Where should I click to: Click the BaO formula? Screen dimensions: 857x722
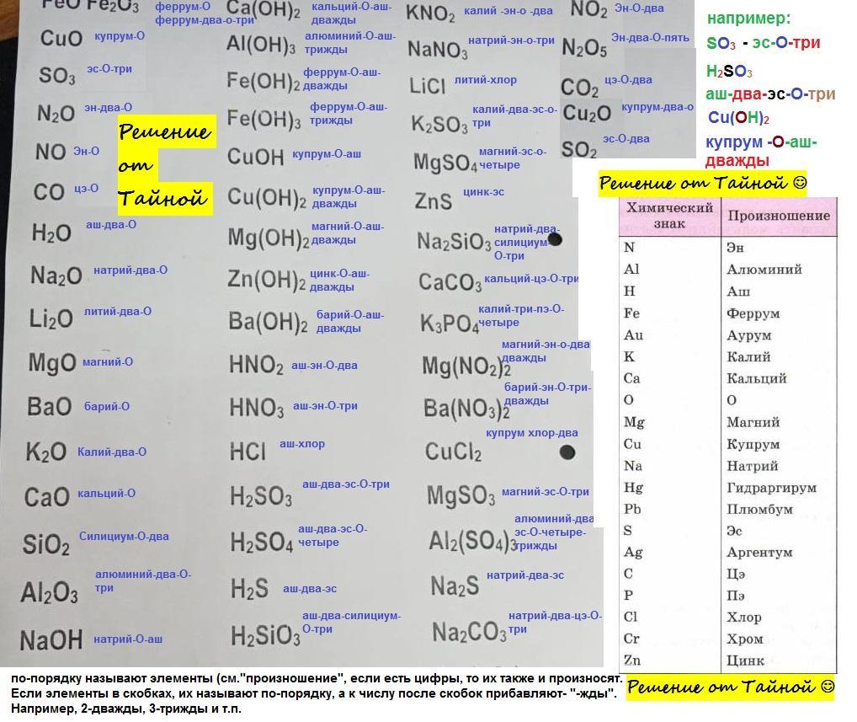(49, 406)
